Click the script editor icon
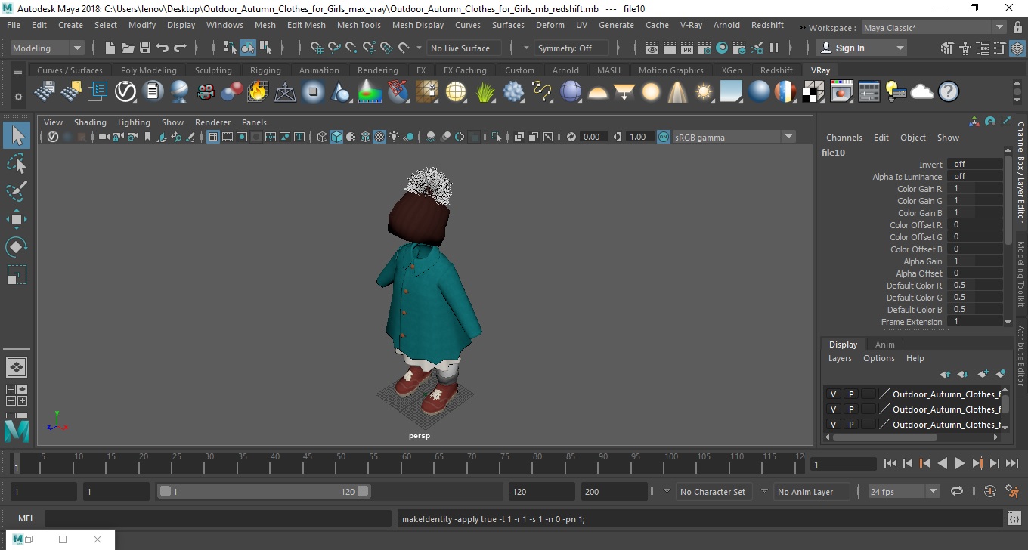This screenshot has height=550, width=1028. 1014,518
